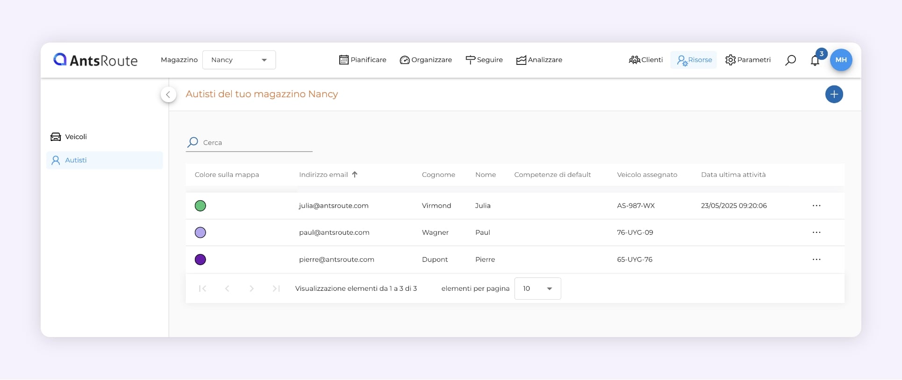Sort by Indirizzo email column arrow
This screenshot has height=380, width=902.
click(355, 175)
